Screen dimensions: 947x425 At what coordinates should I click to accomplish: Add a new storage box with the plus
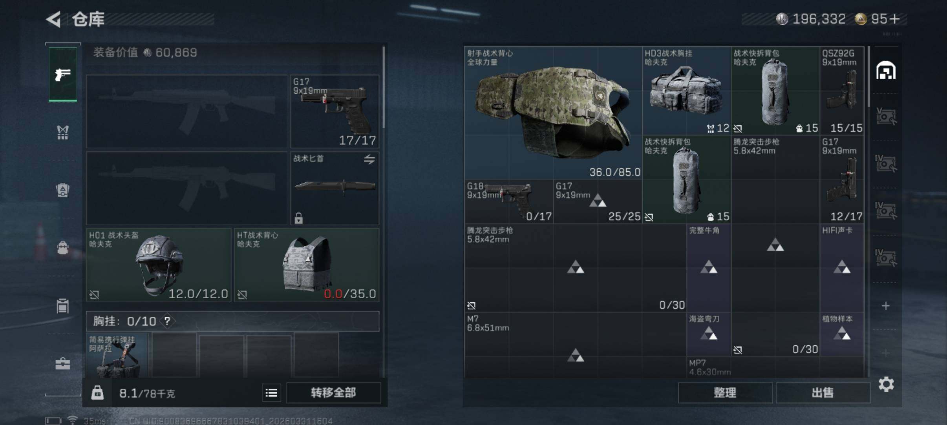tap(886, 306)
